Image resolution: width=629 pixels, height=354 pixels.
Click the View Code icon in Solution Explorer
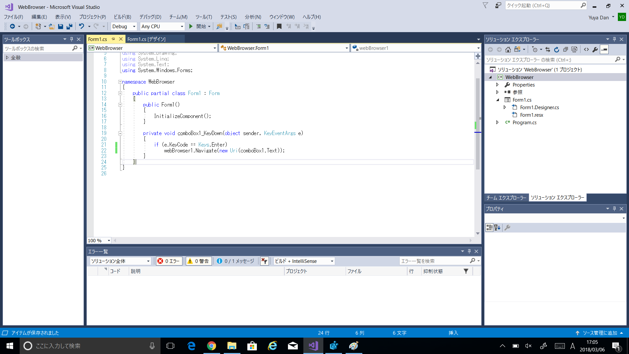(586, 49)
